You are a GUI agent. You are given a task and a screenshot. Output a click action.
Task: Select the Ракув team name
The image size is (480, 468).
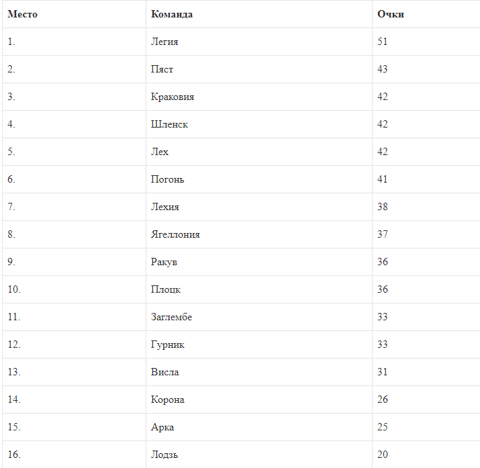point(164,262)
